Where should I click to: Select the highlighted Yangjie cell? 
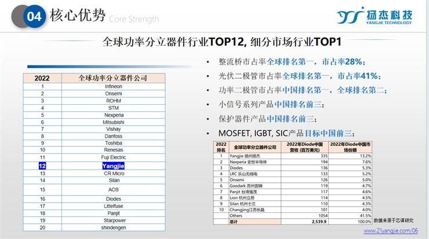(113, 166)
